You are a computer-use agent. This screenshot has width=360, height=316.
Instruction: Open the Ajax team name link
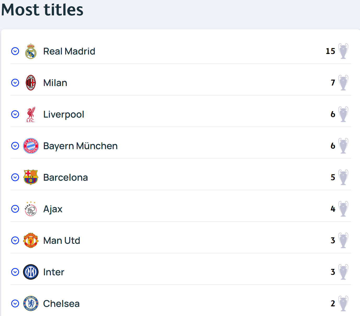pyautogui.click(x=53, y=209)
